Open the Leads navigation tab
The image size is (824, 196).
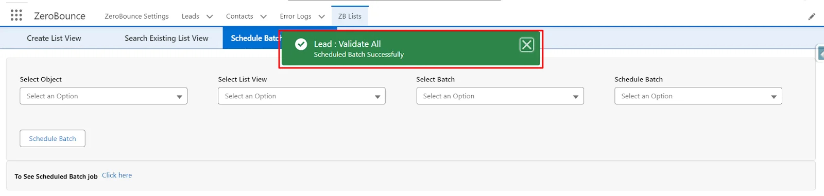191,16
